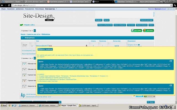Sort topics by Тема column header
The image size is (177, 110).
click(37, 41)
